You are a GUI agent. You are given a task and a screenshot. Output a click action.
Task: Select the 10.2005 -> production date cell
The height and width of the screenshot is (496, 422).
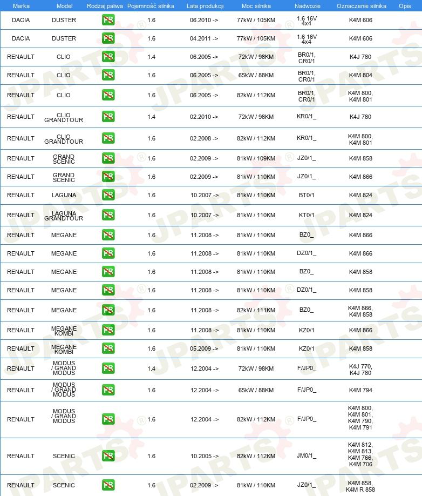point(205,456)
